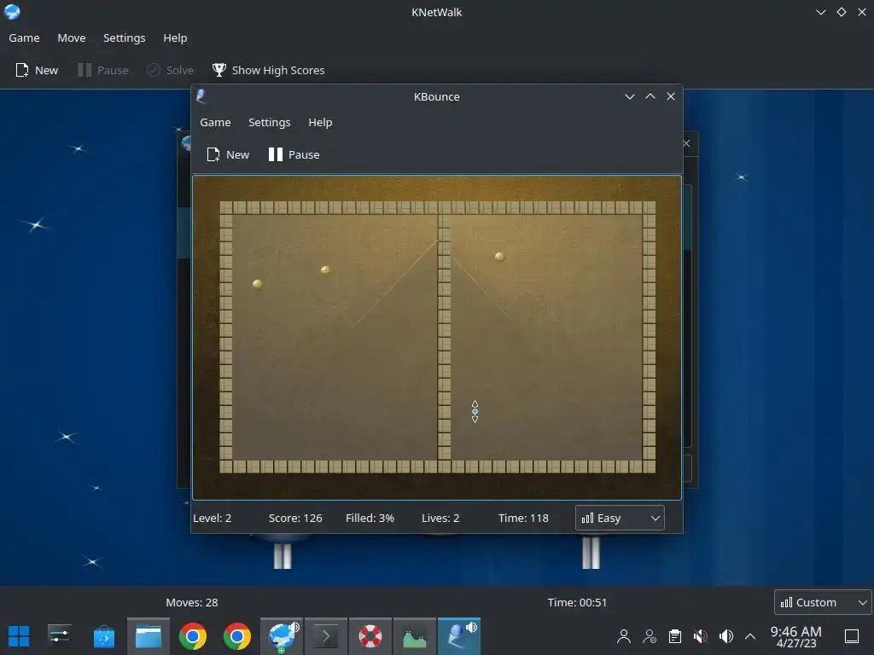Pause the KBounce game
Viewport: 874px width, 655px height.
294,154
